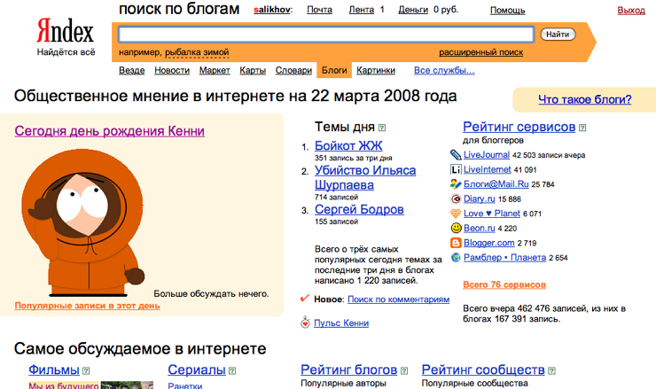Click the Blogger.com orange icon
656x389 pixels.
456,243
